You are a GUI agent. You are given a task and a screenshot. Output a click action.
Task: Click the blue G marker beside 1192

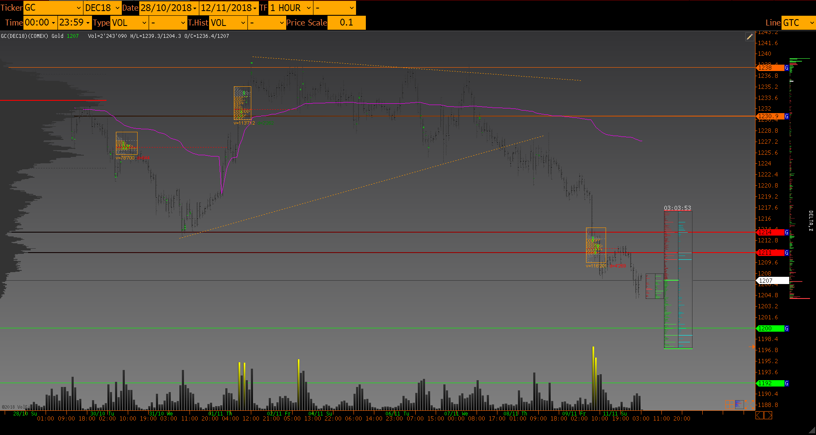[x=787, y=383]
